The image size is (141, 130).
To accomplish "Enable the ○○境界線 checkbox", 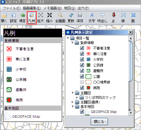I will 82,82.
